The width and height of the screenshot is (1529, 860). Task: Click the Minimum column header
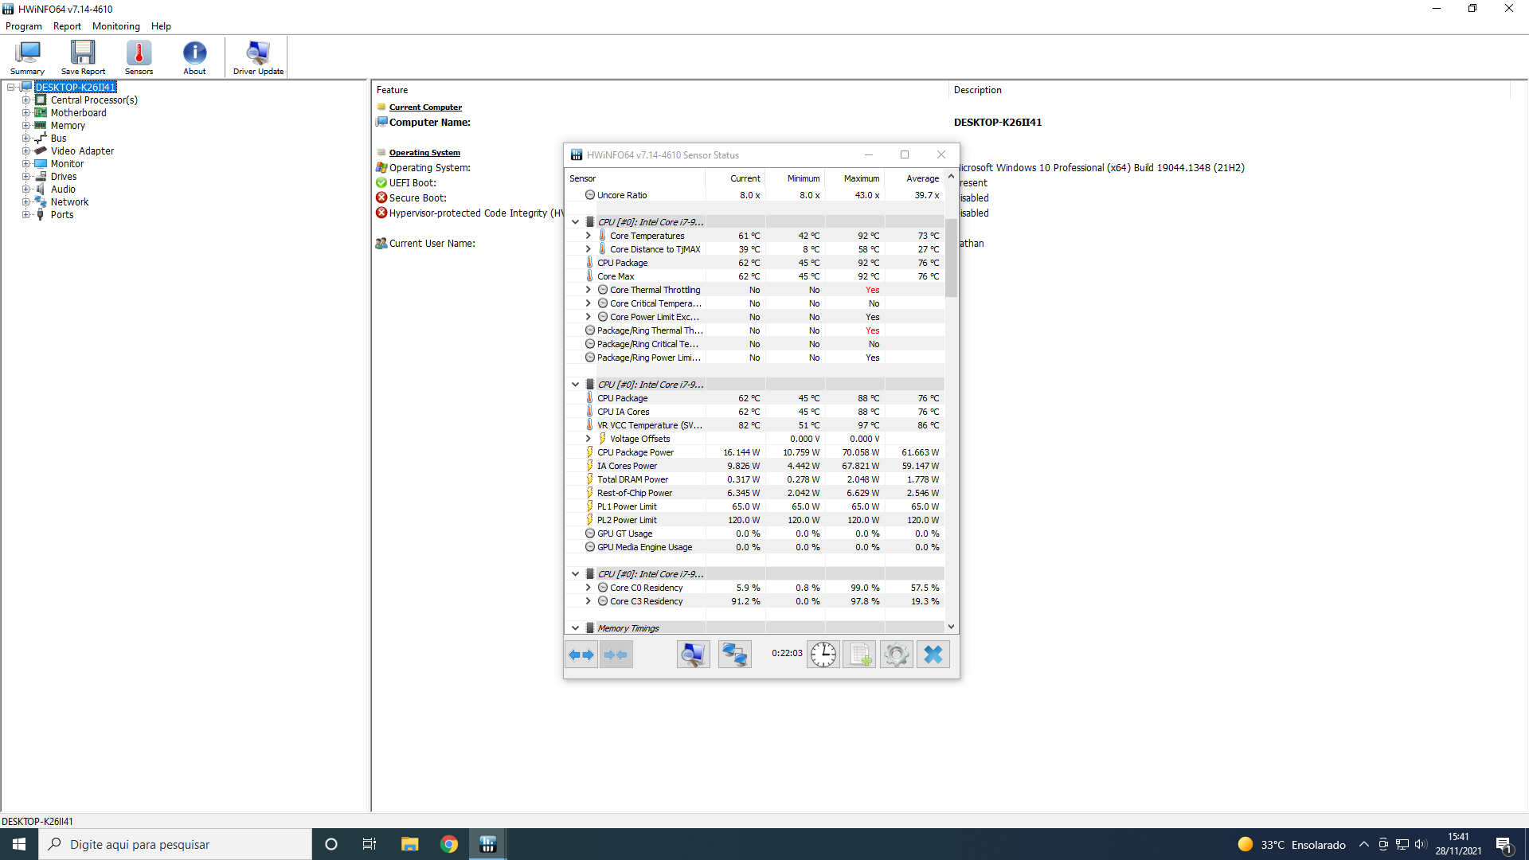795,178
